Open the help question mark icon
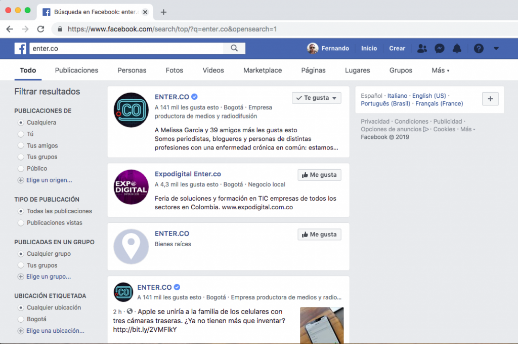The image size is (518, 344). coord(479,49)
